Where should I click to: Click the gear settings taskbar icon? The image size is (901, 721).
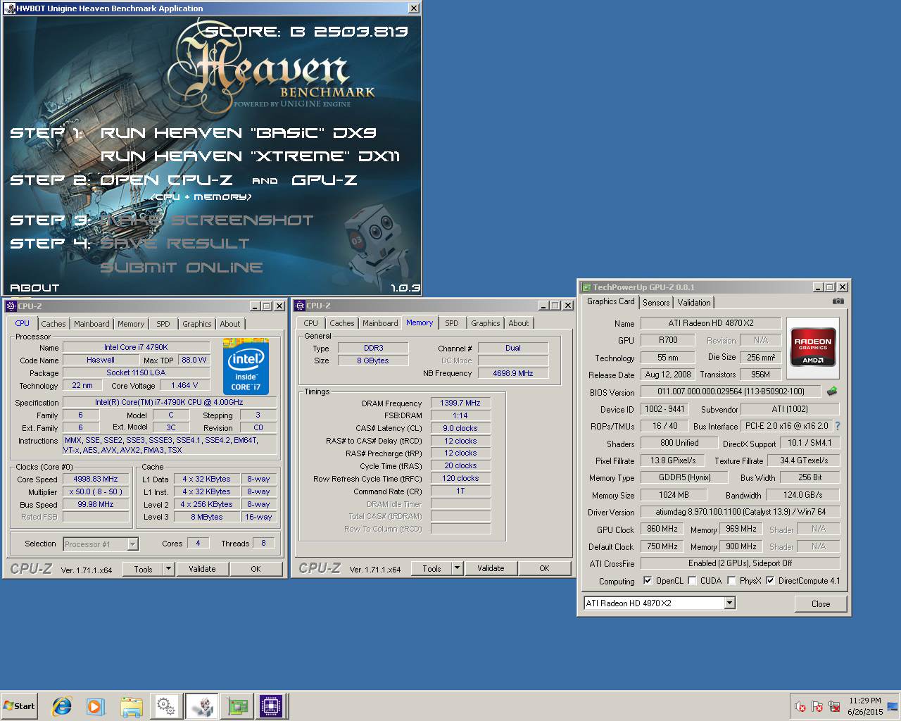(166, 706)
